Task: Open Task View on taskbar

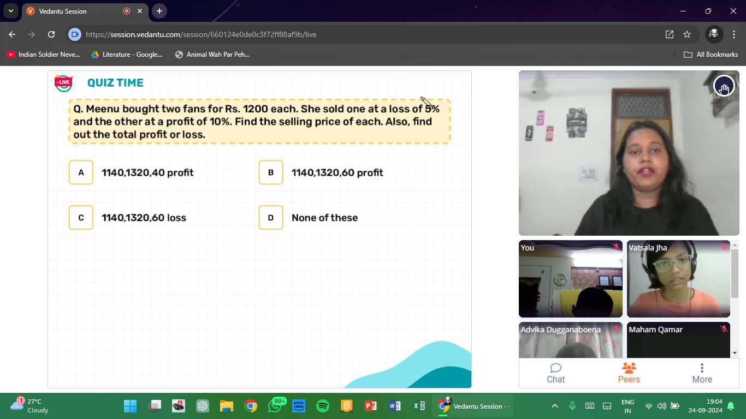Action: [x=155, y=406]
